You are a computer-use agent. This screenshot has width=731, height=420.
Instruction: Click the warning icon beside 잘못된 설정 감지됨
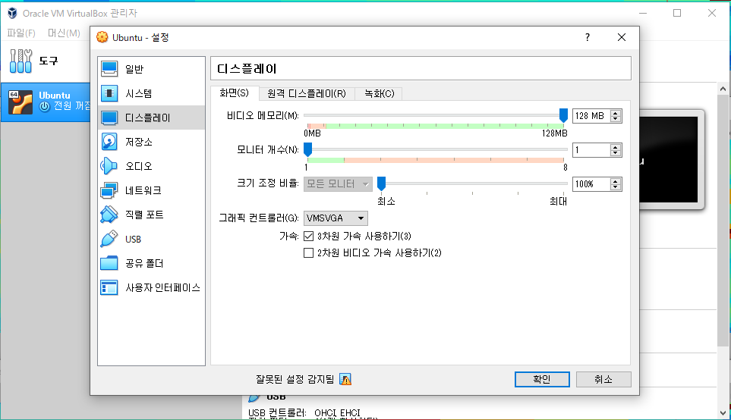(x=345, y=380)
